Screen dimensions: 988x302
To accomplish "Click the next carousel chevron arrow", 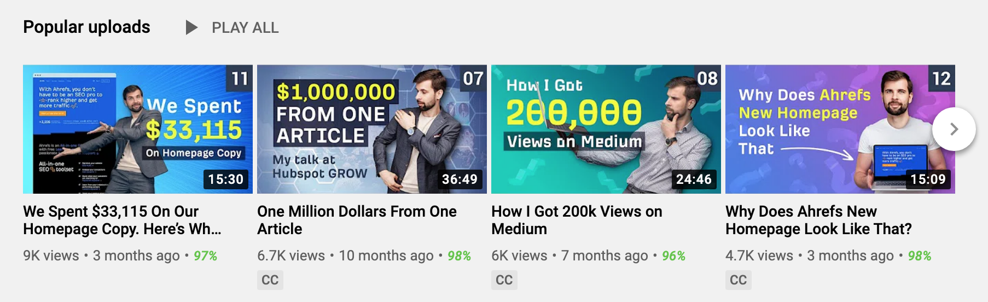I will (x=954, y=129).
